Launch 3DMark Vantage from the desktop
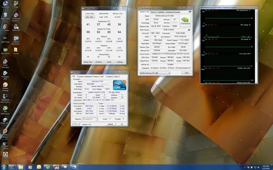Image resolution: width=273 pixels, height=170 pixels. (x=5, y=87)
